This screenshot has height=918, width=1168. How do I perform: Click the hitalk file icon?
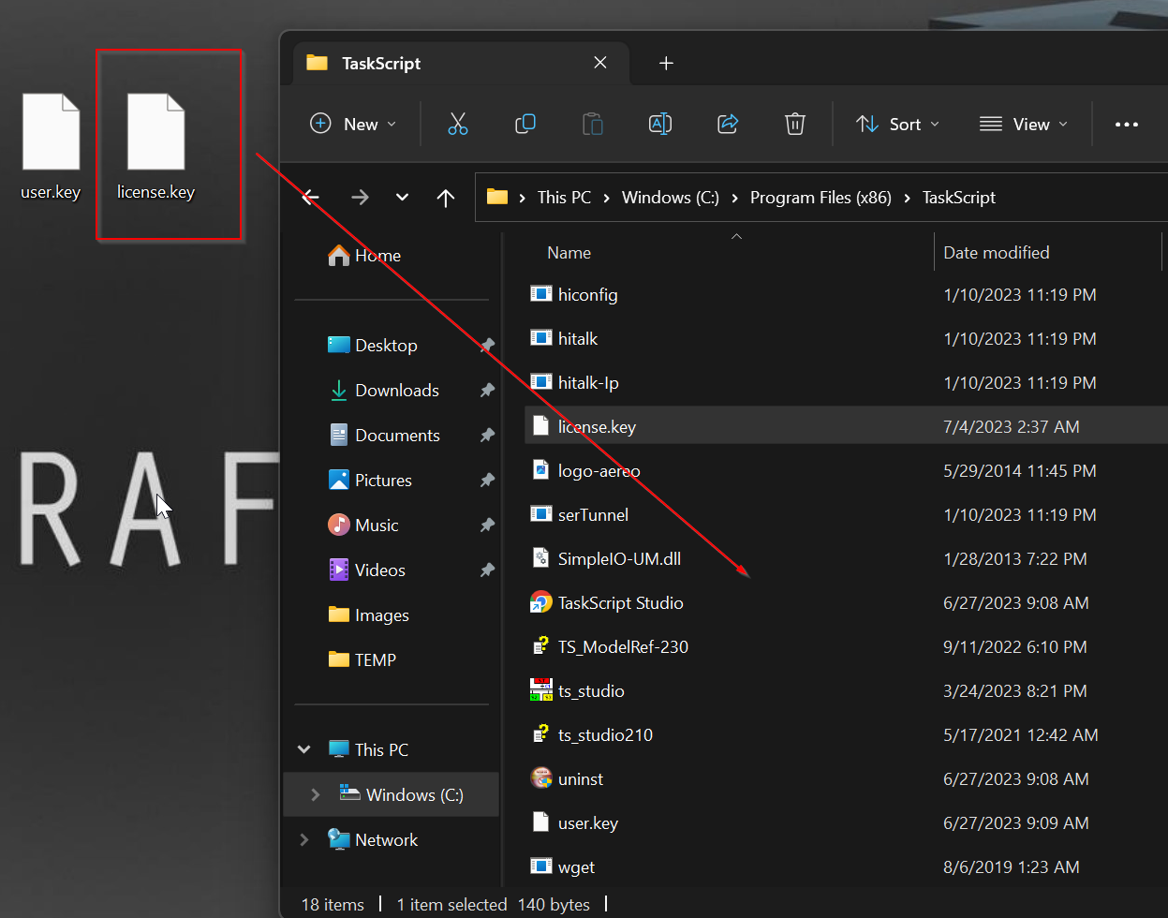540,338
